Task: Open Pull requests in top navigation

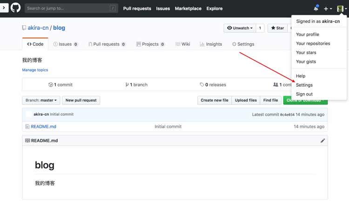Action: (x=137, y=8)
